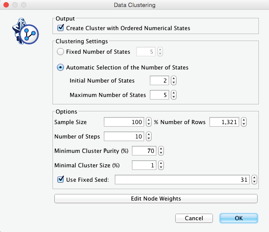Click the Sample Size input field
This screenshot has width=269, height=232.
tap(124, 122)
